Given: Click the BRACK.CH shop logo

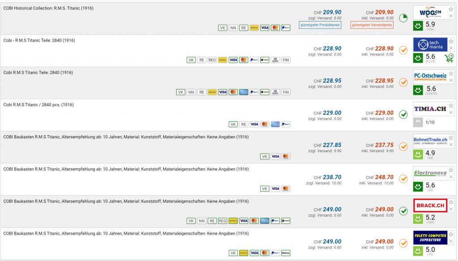Looking at the screenshot, I should [430, 205].
